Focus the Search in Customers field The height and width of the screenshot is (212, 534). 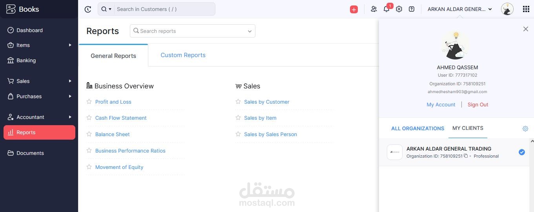point(164,9)
